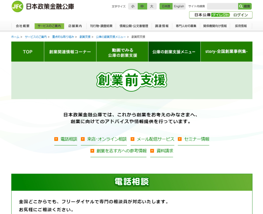Click the arrow icon beside 創業を志す方への参考情報
Screen dimensions: 263x214
92,151
